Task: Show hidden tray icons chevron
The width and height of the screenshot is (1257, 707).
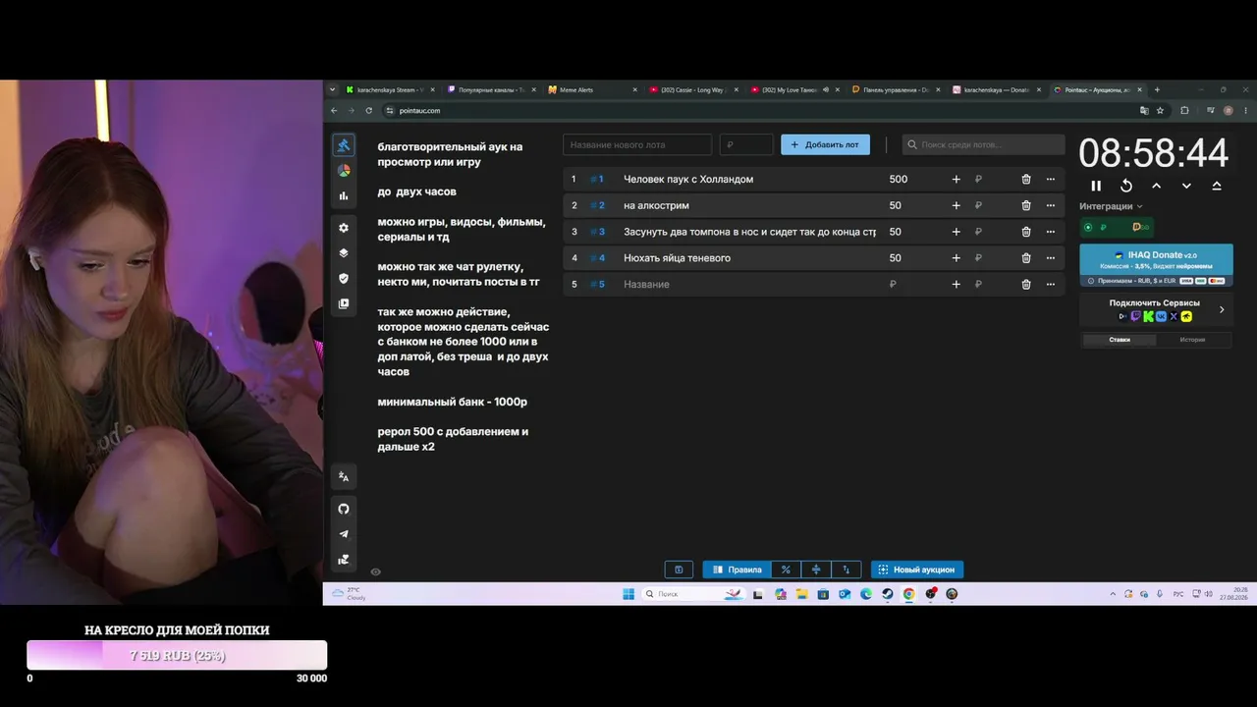Action: click(x=1113, y=594)
